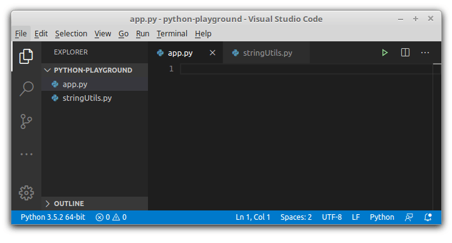Open the View menu
The image size is (452, 243).
coord(103,34)
